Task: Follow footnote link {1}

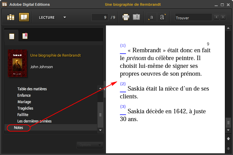Action: click(x=123, y=45)
